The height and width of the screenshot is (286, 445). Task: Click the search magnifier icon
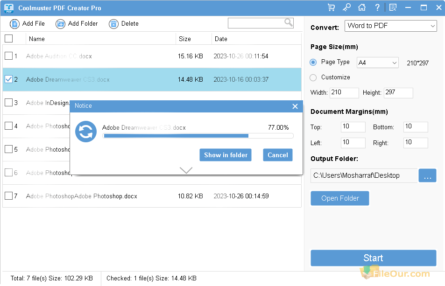coord(289,23)
